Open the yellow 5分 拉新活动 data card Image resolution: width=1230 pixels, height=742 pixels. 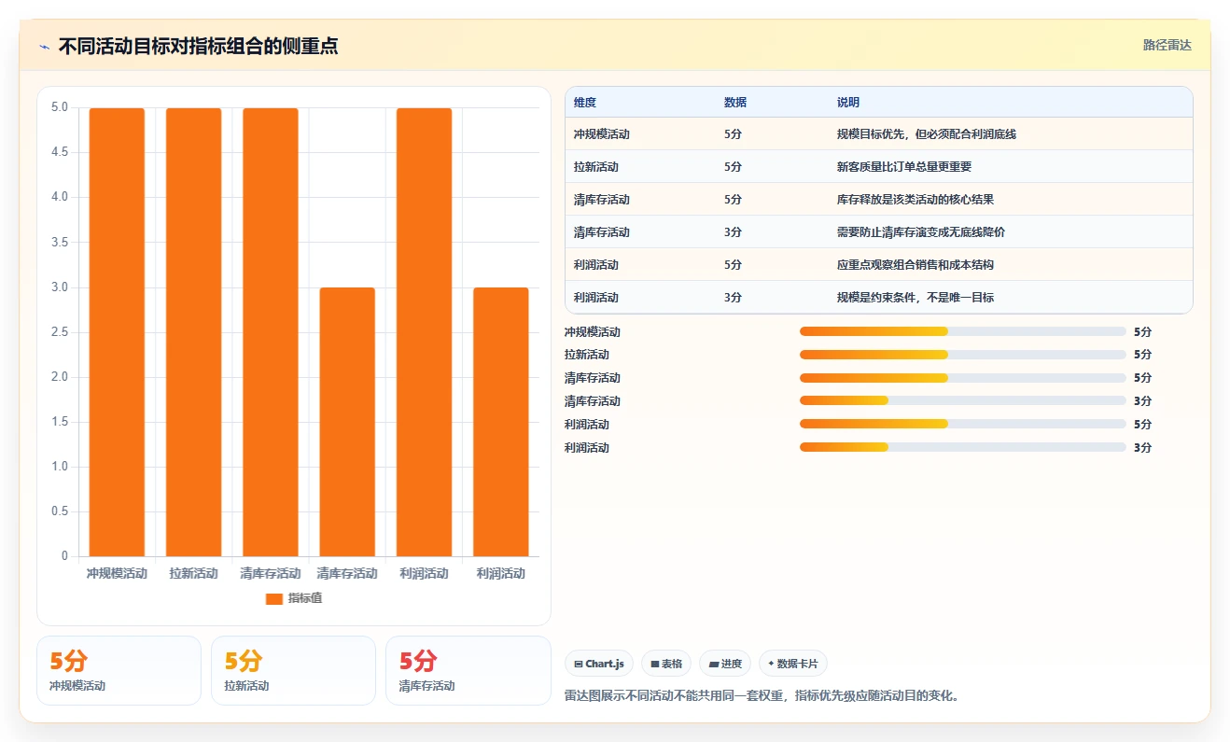pos(293,670)
